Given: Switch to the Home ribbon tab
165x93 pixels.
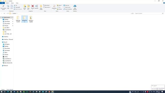Looking at the screenshot, I should (7, 3).
